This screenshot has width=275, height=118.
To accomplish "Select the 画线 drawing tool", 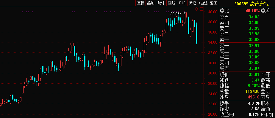I will (x=171, y=3).
